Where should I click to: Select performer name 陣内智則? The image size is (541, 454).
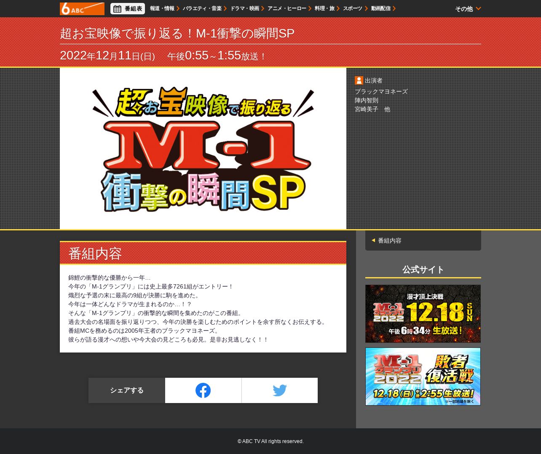pyautogui.click(x=367, y=100)
